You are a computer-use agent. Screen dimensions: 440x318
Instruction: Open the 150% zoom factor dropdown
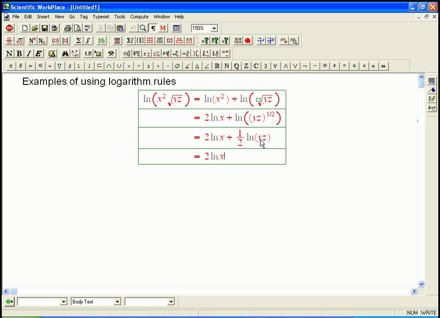[214, 28]
